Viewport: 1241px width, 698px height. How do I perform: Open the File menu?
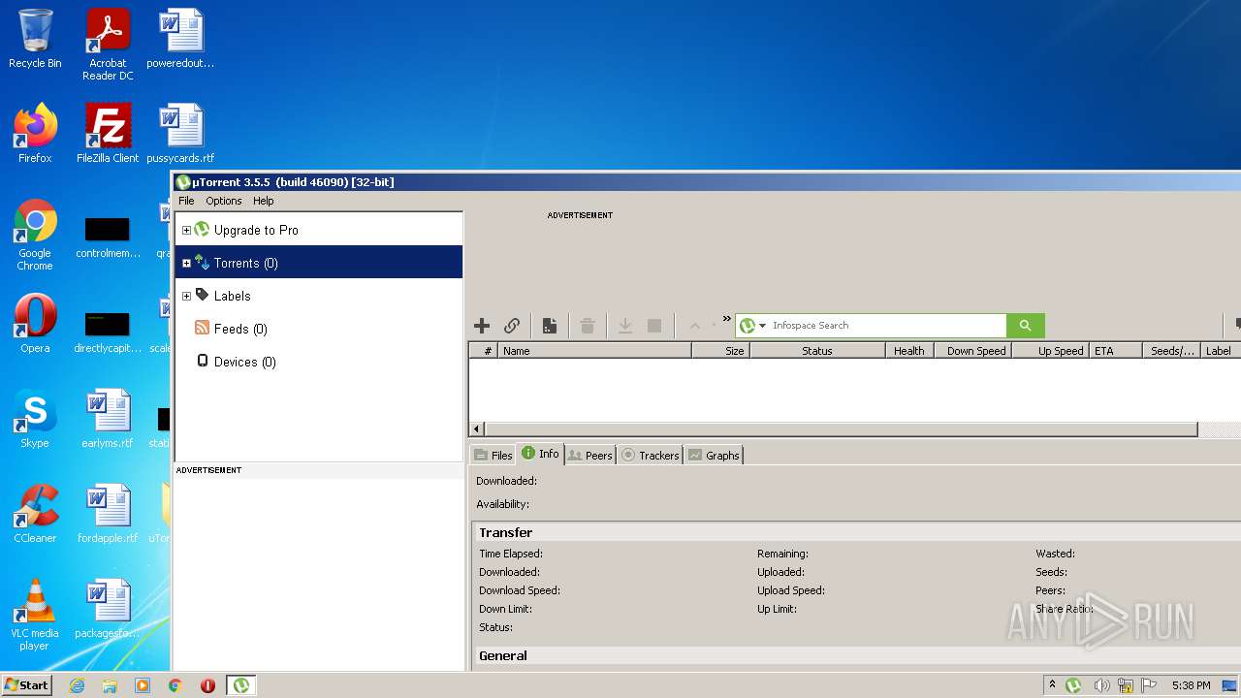186,201
